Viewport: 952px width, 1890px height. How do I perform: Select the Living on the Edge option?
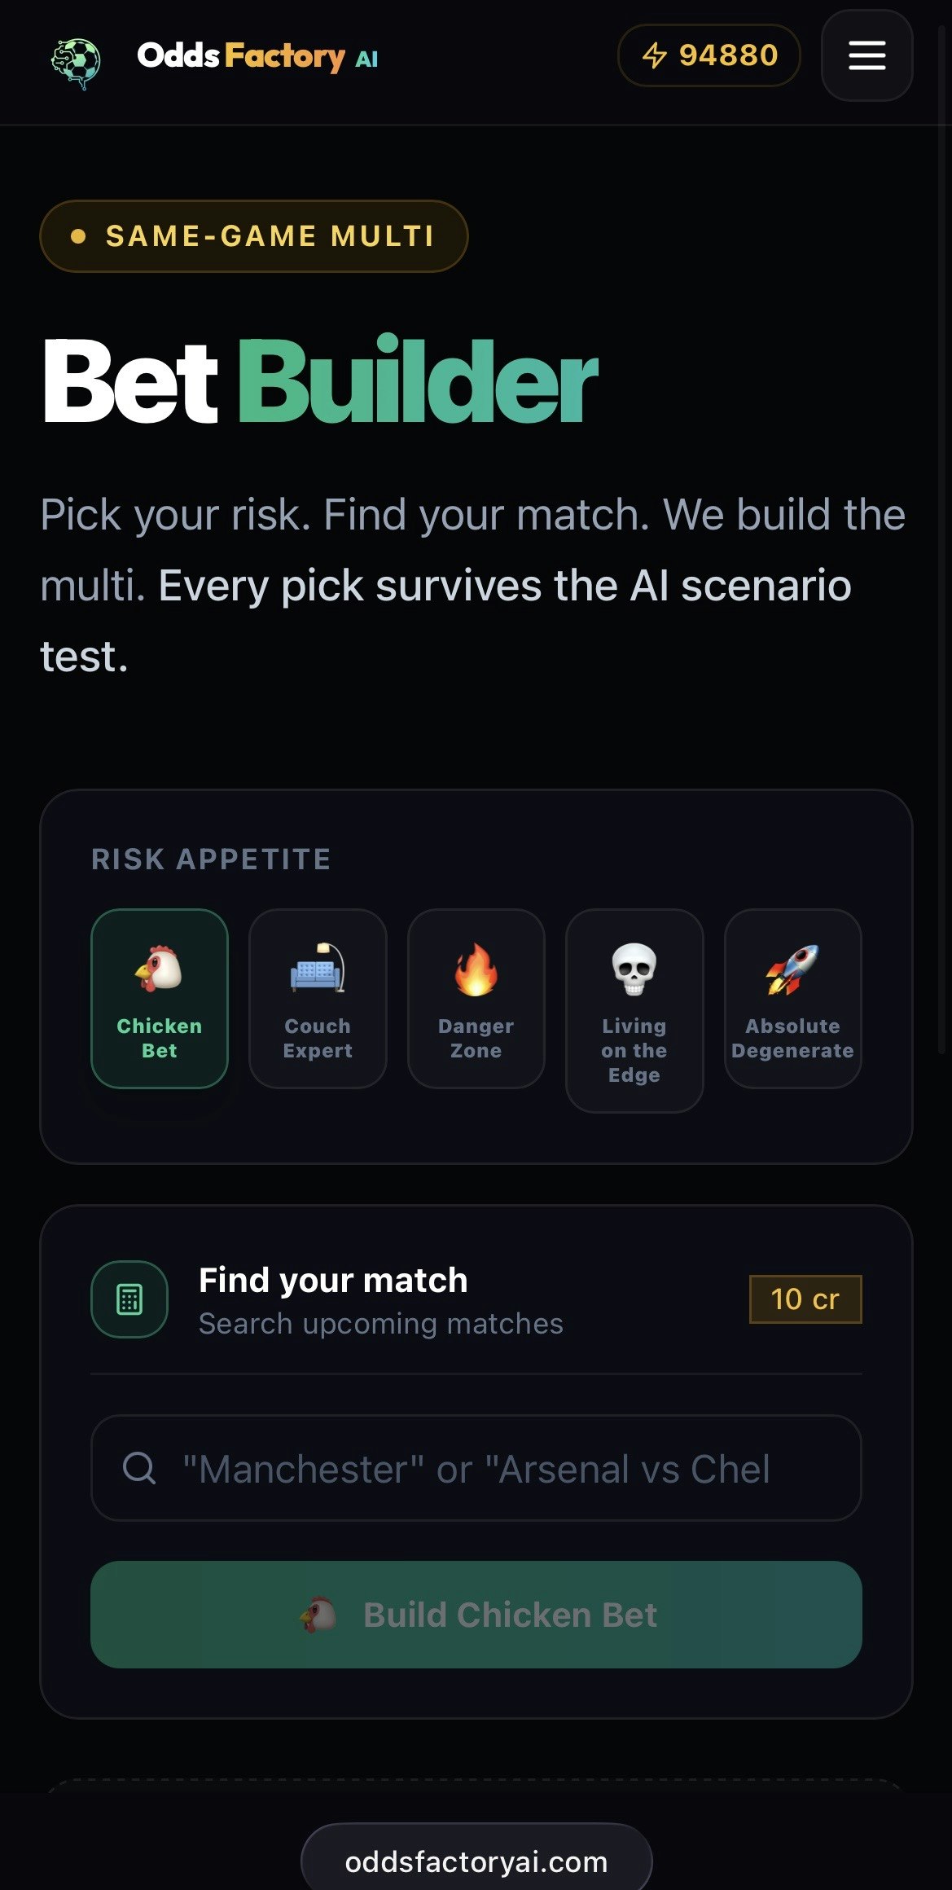click(x=634, y=1010)
